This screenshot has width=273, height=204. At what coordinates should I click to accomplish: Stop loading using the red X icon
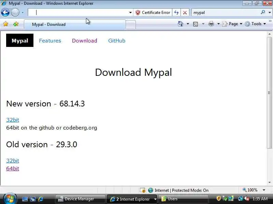pyautogui.click(x=185, y=13)
